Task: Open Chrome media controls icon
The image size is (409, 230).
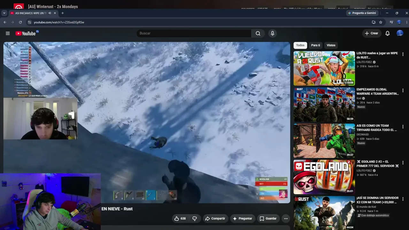Action: (391, 22)
